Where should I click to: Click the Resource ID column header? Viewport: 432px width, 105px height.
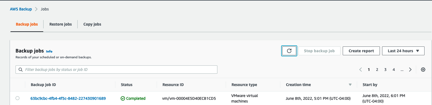[x=173, y=85]
